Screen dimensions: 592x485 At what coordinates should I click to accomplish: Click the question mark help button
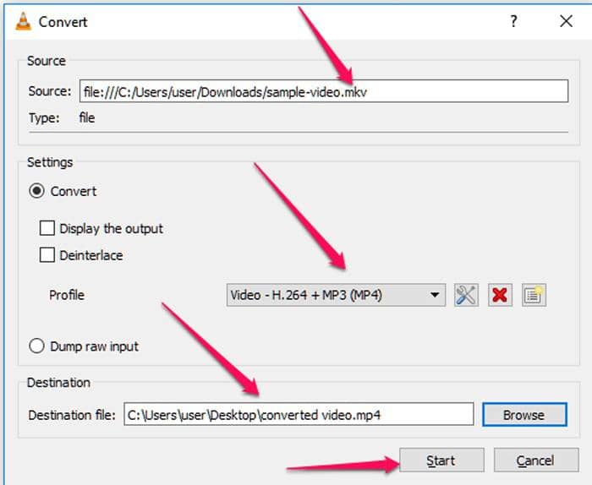tap(513, 22)
